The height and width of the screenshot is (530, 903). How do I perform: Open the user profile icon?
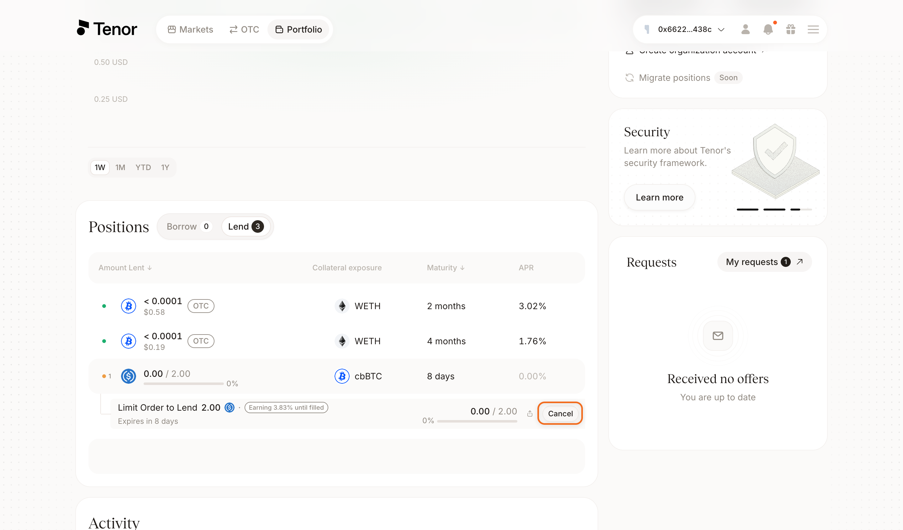pos(745,29)
